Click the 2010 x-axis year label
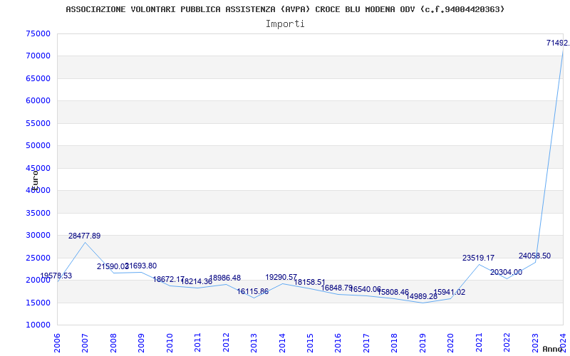Image resolution: width=570 pixels, height=356 pixels. (170, 343)
